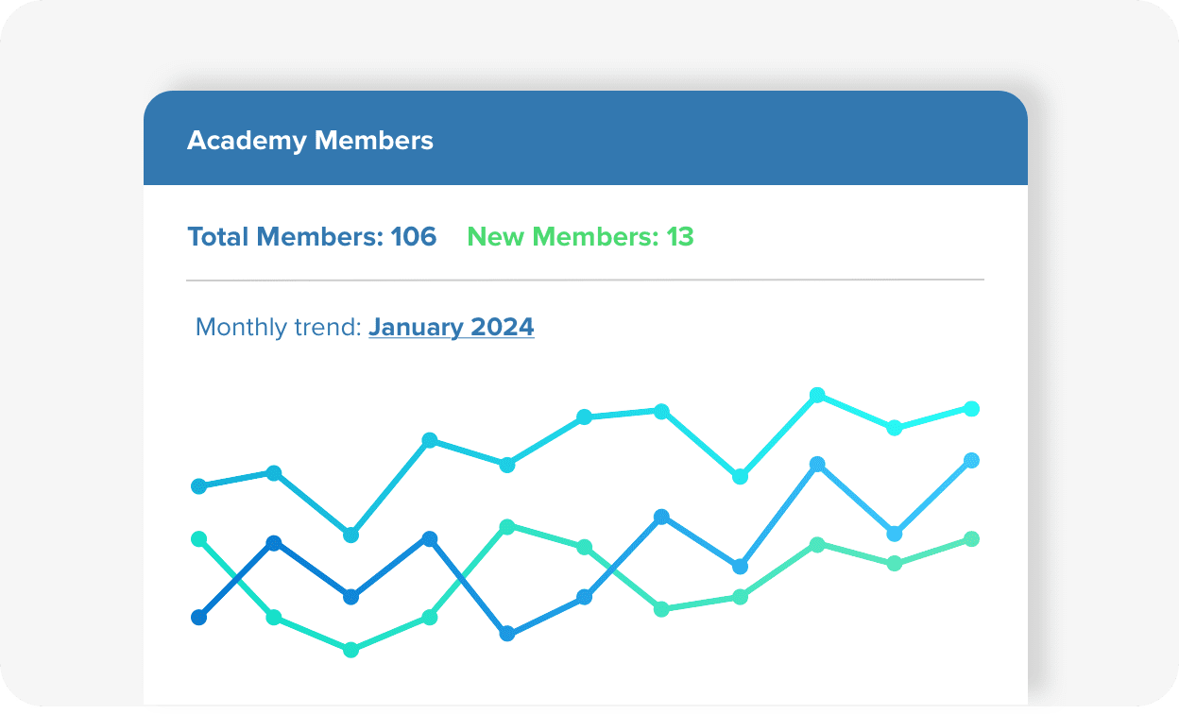This screenshot has width=1179, height=714.
Task: Click the blue Academy Members header bar
Action: click(586, 138)
